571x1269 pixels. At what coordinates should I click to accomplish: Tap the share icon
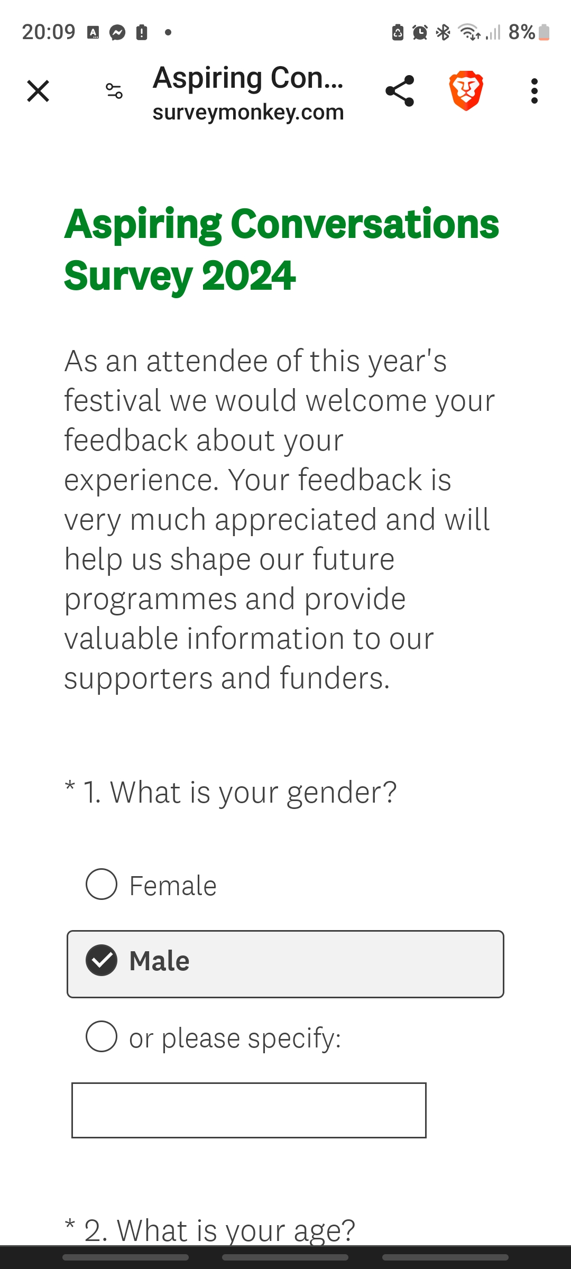click(x=400, y=91)
